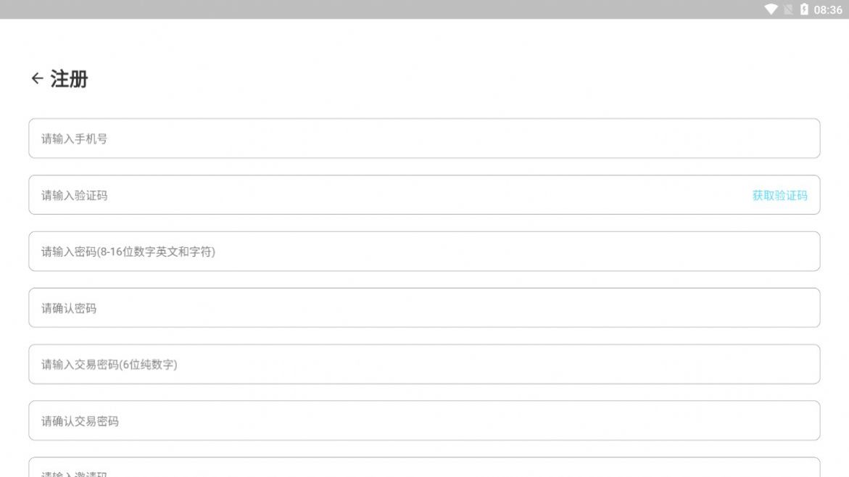Tap the 请确认密码 placeholder text
This screenshot has width=849, height=477.
(69, 308)
